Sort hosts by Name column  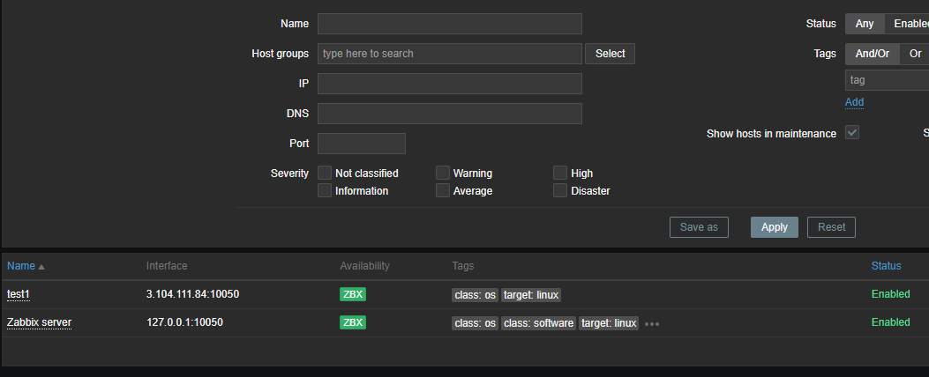tap(21, 266)
